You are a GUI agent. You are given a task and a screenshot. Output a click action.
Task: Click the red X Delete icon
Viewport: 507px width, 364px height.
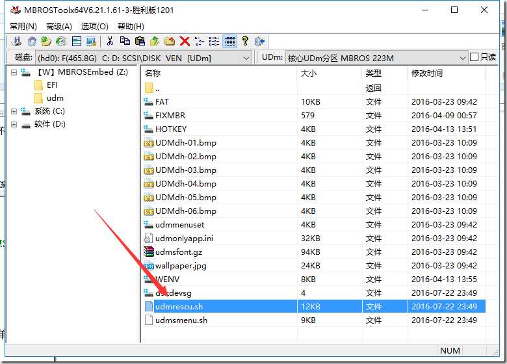185,41
